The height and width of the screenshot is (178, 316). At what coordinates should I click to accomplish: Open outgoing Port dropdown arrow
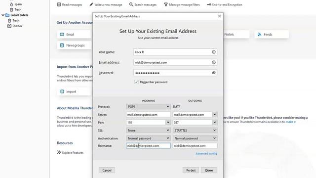tap(215, 123)
